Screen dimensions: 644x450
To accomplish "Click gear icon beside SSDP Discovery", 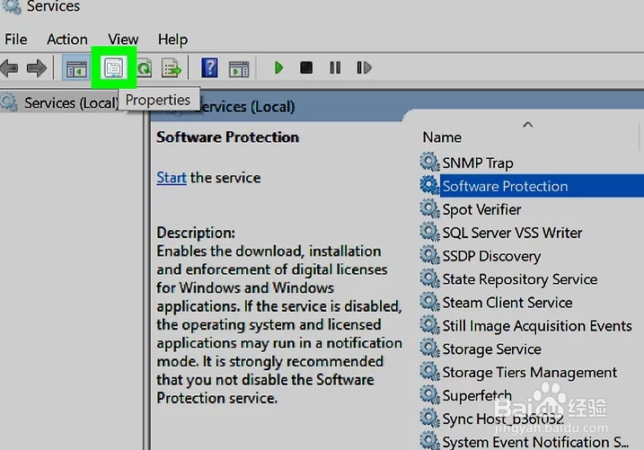I will click(430, 254).
